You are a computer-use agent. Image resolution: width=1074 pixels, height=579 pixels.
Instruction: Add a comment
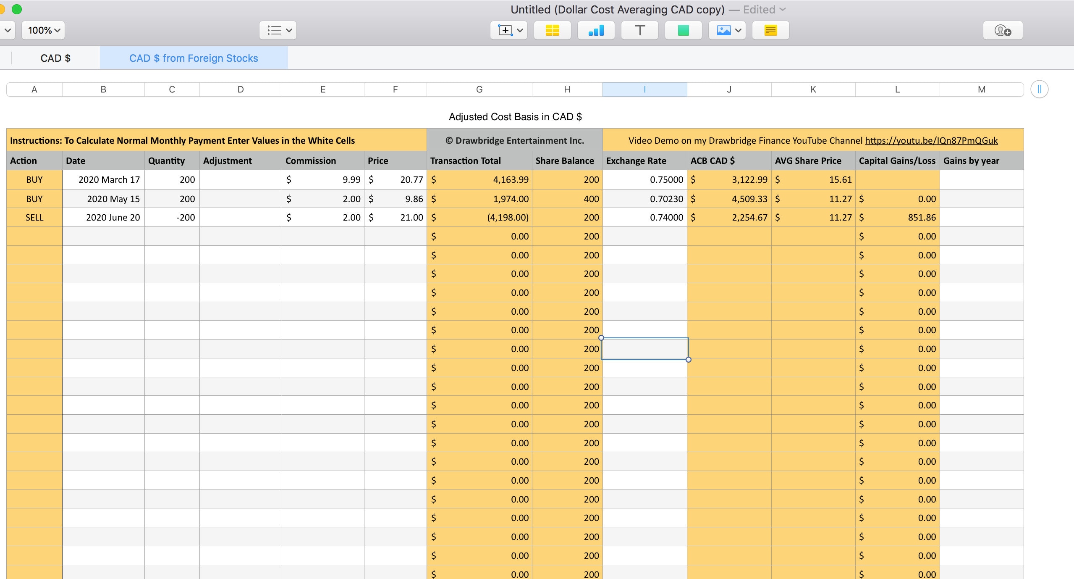770,30
